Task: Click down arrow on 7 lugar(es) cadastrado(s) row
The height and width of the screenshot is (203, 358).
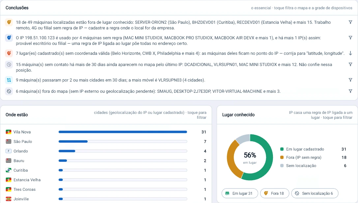Action: [x=350, y=53]
